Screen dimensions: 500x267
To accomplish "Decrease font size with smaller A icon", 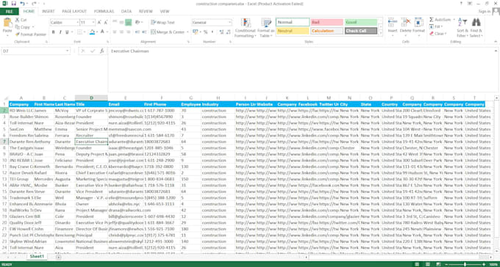I will [106, 23].
